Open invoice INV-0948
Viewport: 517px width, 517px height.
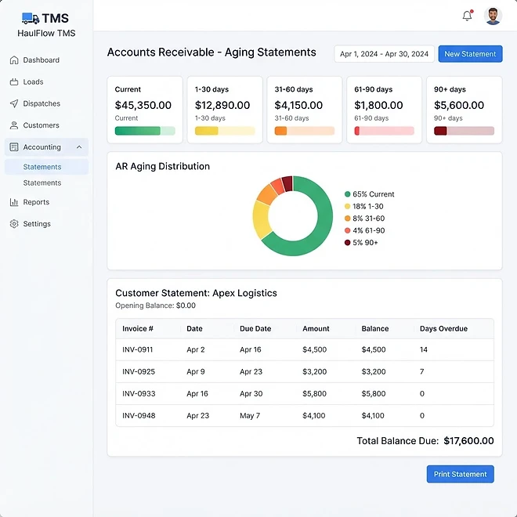(139, 416)
